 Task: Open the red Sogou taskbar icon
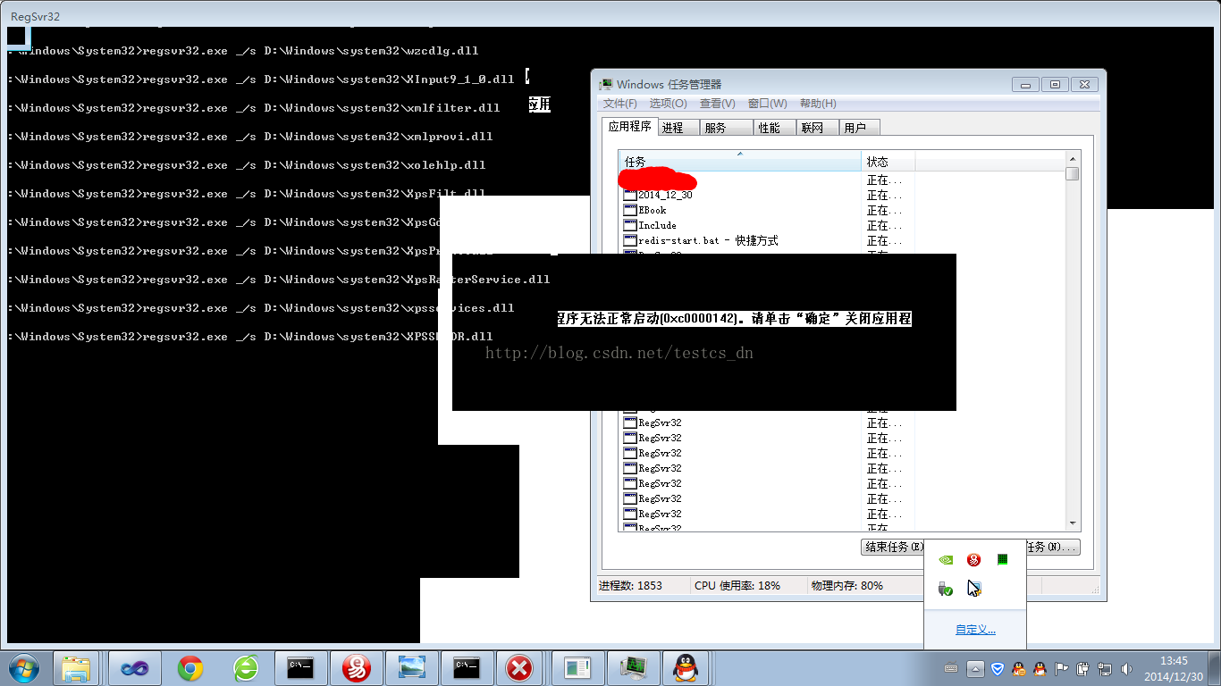click(x=357, y=668)
